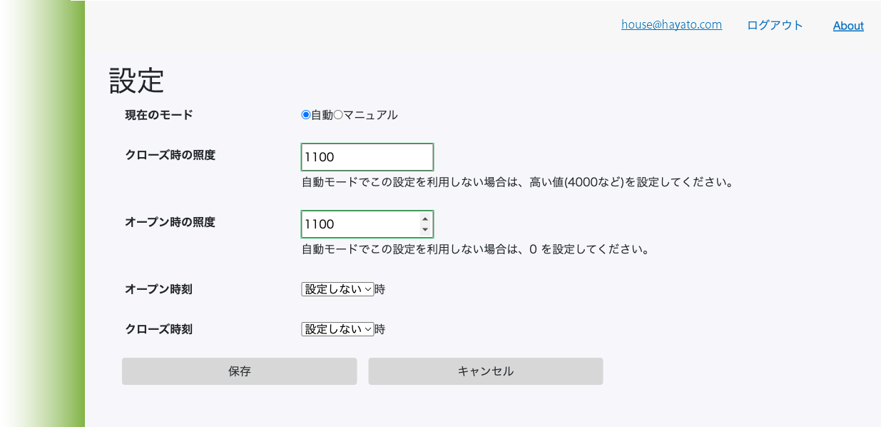Click the オープン時刻 label
The image size is (881, 427).
(x=158, y=289)
